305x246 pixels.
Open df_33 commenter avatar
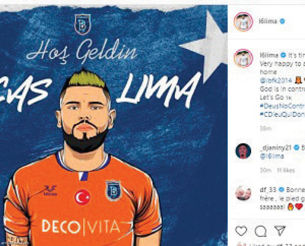[x=243, y=193]
